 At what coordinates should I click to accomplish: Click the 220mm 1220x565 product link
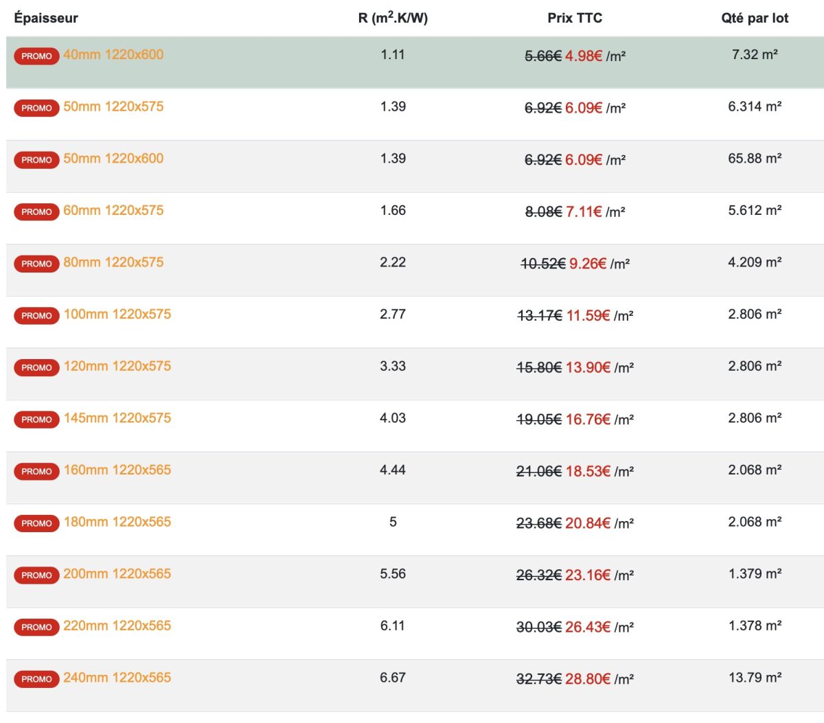(117, 626)
